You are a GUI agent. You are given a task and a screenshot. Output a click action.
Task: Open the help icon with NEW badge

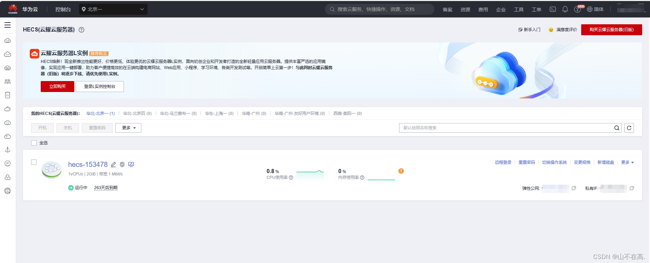tap(577, 9)
